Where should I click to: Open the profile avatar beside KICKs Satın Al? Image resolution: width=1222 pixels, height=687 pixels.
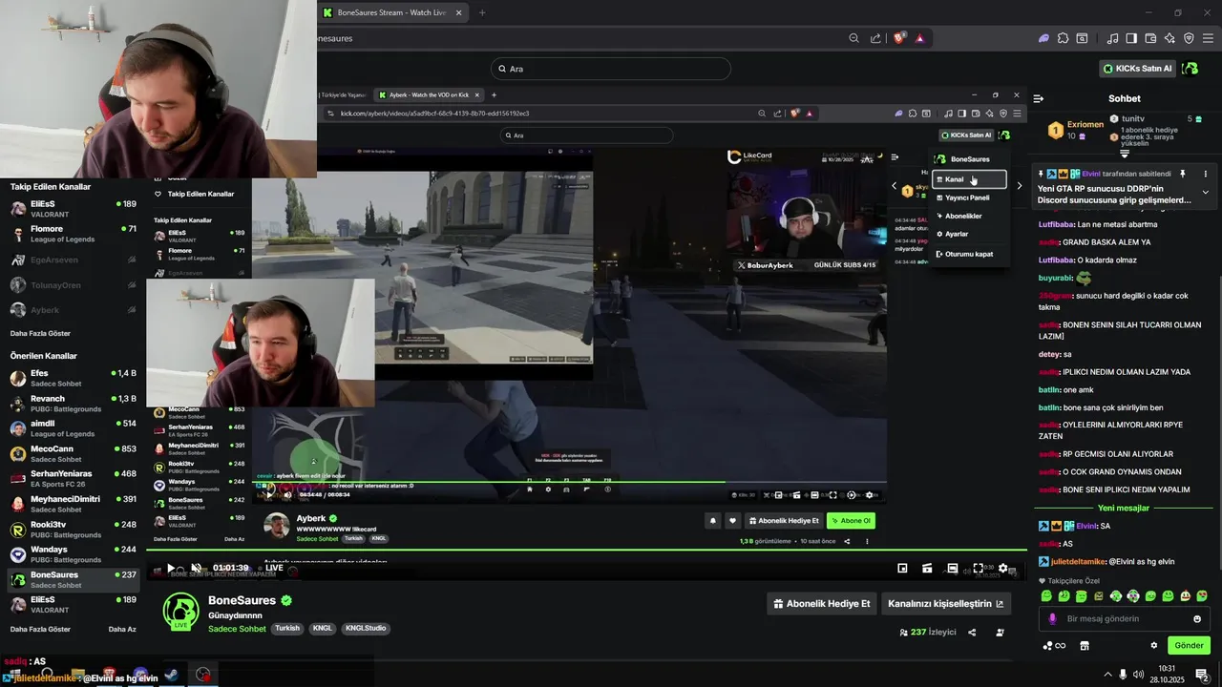(x=1190, y=69)
